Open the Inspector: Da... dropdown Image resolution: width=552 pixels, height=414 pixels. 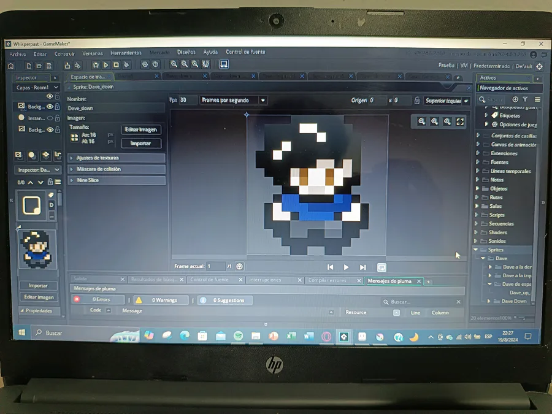38,170
